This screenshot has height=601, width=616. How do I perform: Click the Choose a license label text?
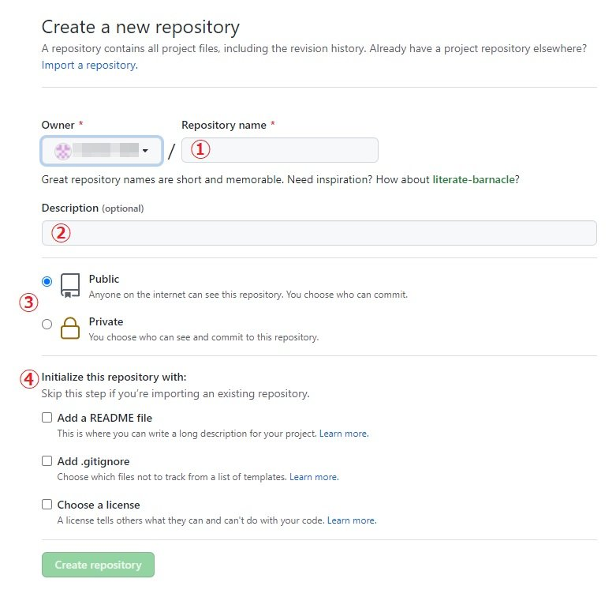(x=99, y=505)
